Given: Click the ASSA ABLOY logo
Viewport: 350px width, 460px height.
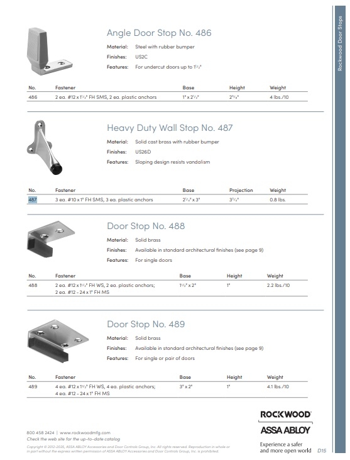Looking at the screenshot, I should point(285,430).
